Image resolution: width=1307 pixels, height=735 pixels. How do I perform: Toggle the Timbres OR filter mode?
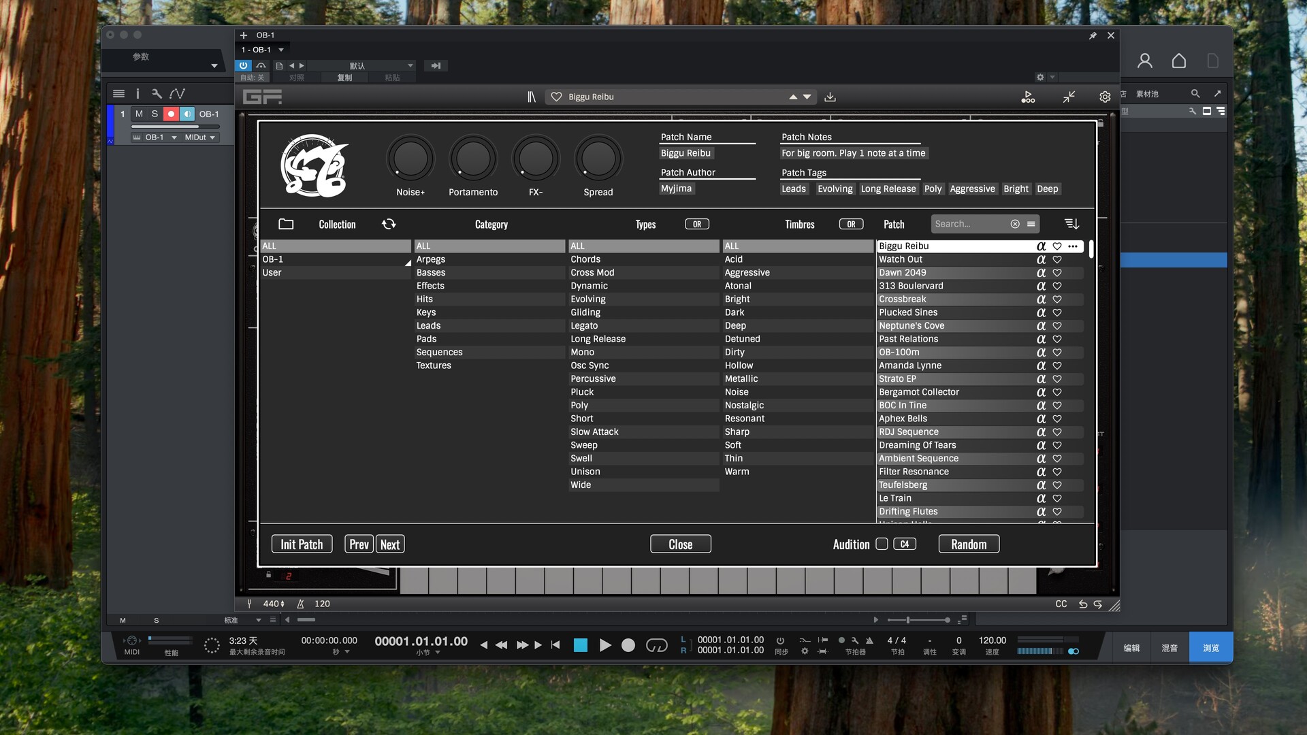tap(851, 224)
